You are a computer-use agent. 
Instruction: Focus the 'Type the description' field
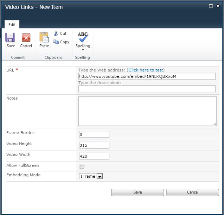147,89
